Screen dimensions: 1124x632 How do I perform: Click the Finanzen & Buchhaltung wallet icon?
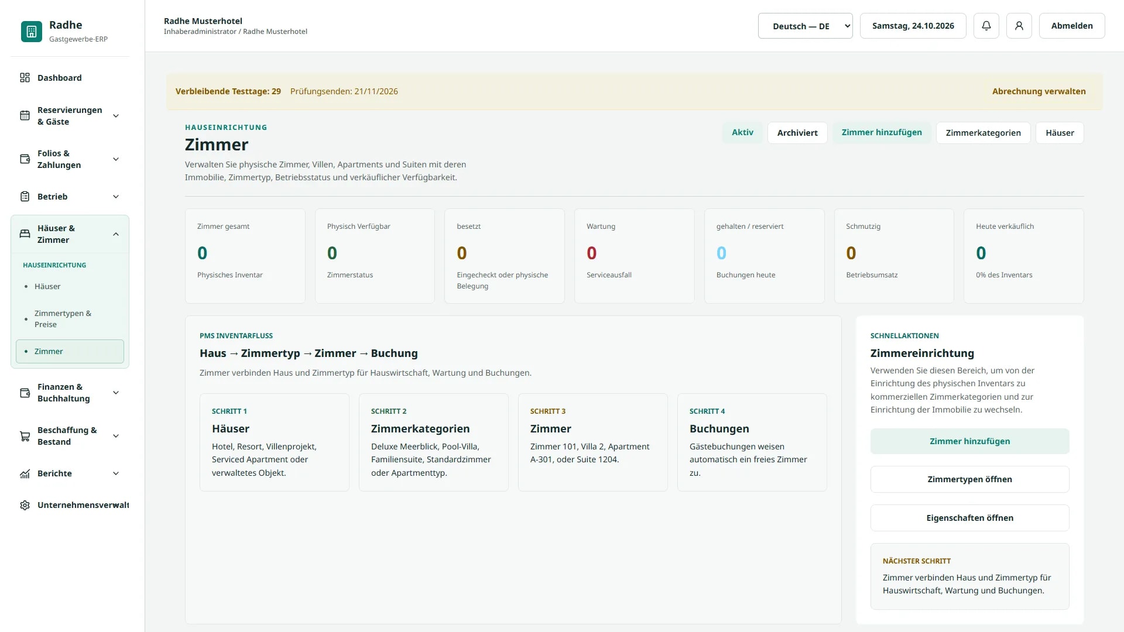pos(25,393)
